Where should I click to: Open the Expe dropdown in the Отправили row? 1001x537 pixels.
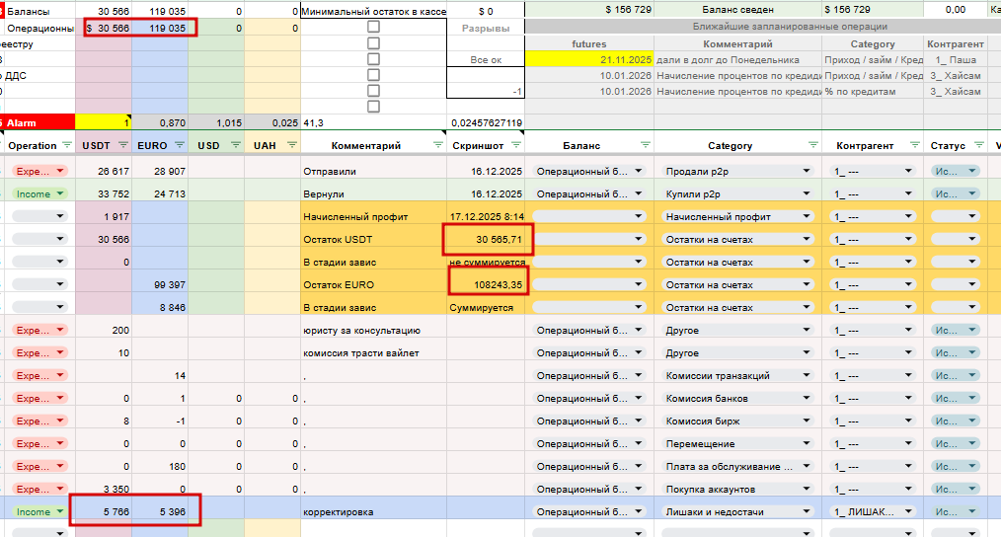pyautogui.click(x=39, y=171)
